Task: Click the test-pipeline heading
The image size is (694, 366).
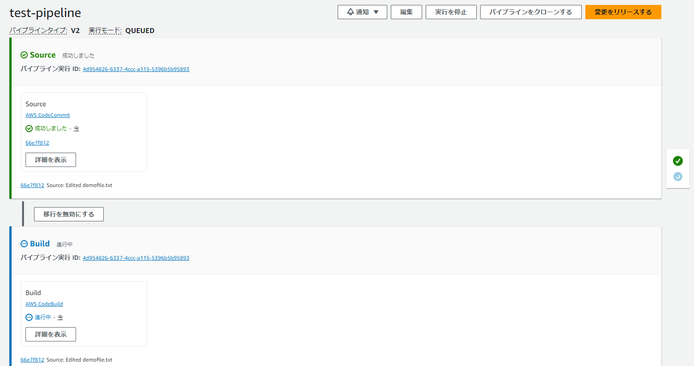Action: tap(45, 13)
